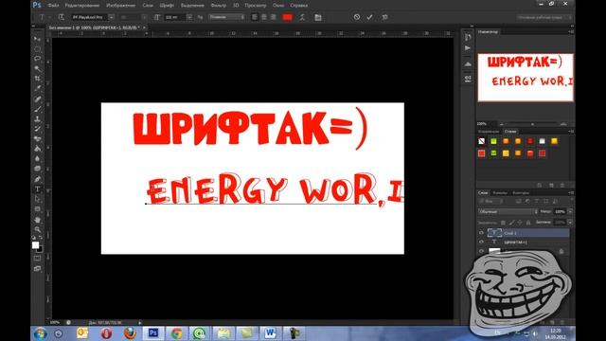Open the font size dropdown
Screen dimensions: 606x341
(x=189, y=17)
